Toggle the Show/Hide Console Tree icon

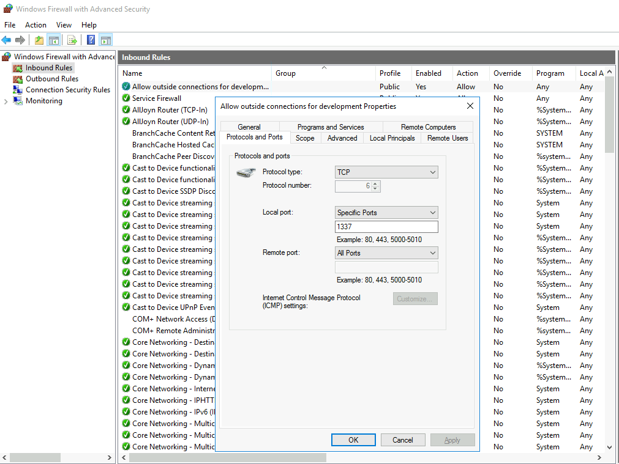pyautogui.click(x=53, y=39)
